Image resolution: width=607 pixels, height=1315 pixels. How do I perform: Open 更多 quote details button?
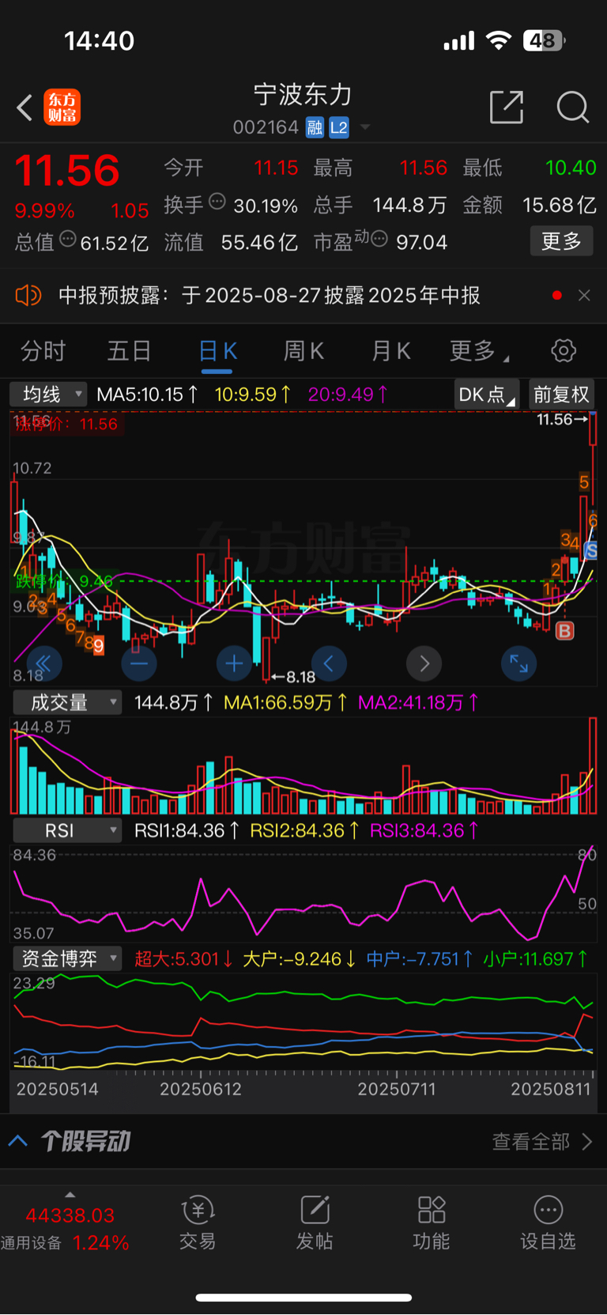[x=561, y=240]
